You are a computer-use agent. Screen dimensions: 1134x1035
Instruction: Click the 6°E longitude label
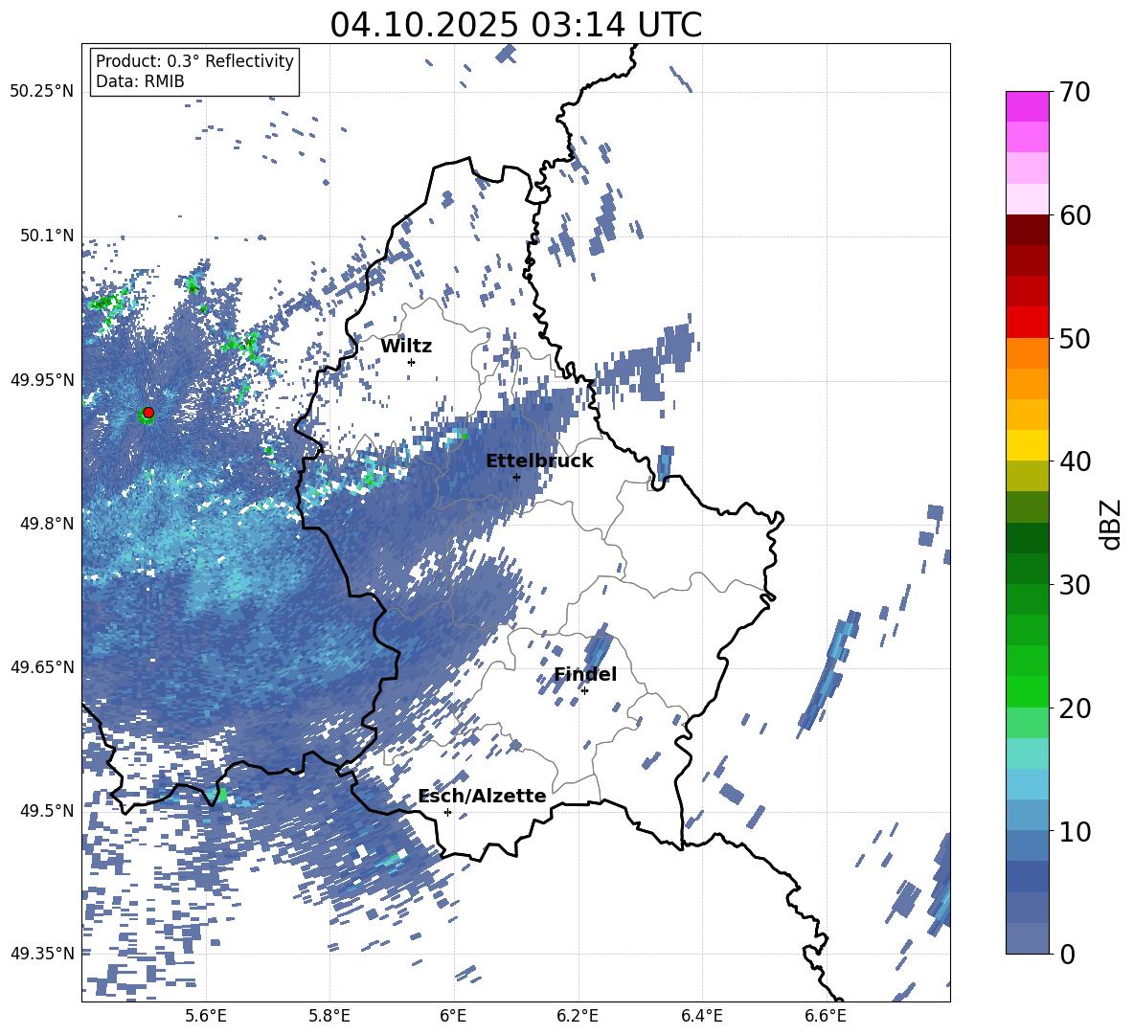pyautogui.click(x=453, y=1016)
